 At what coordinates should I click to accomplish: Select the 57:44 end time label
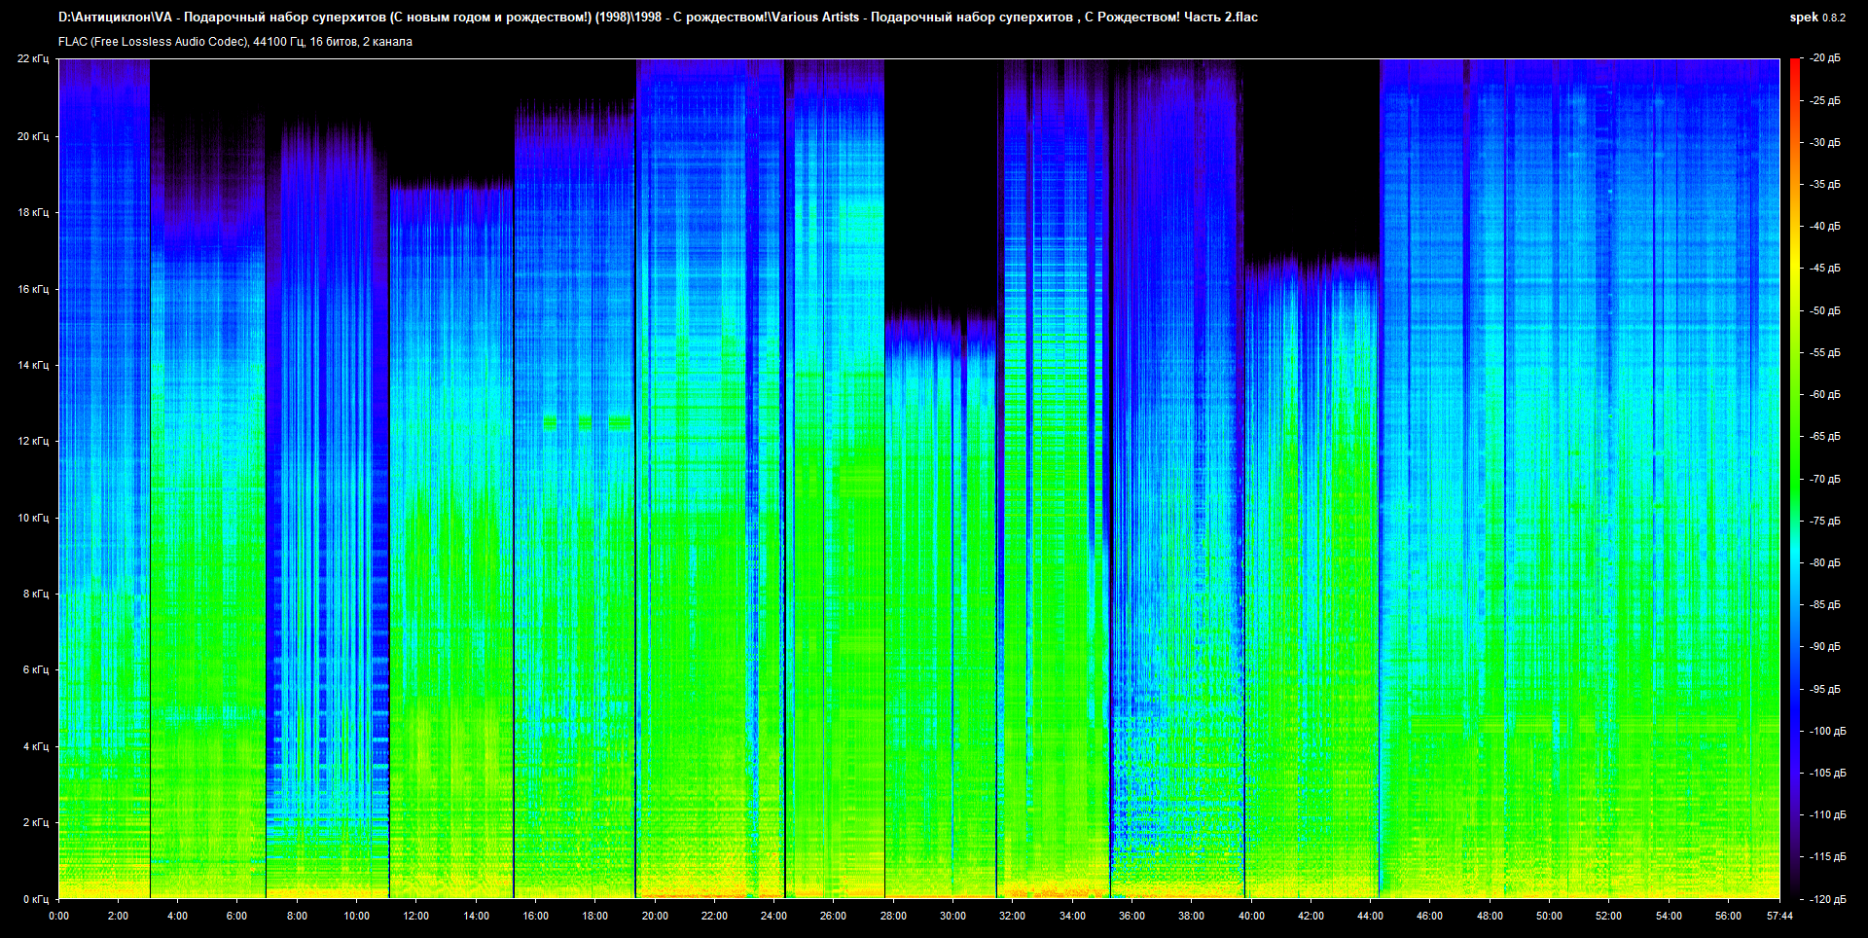(1779, 916)
